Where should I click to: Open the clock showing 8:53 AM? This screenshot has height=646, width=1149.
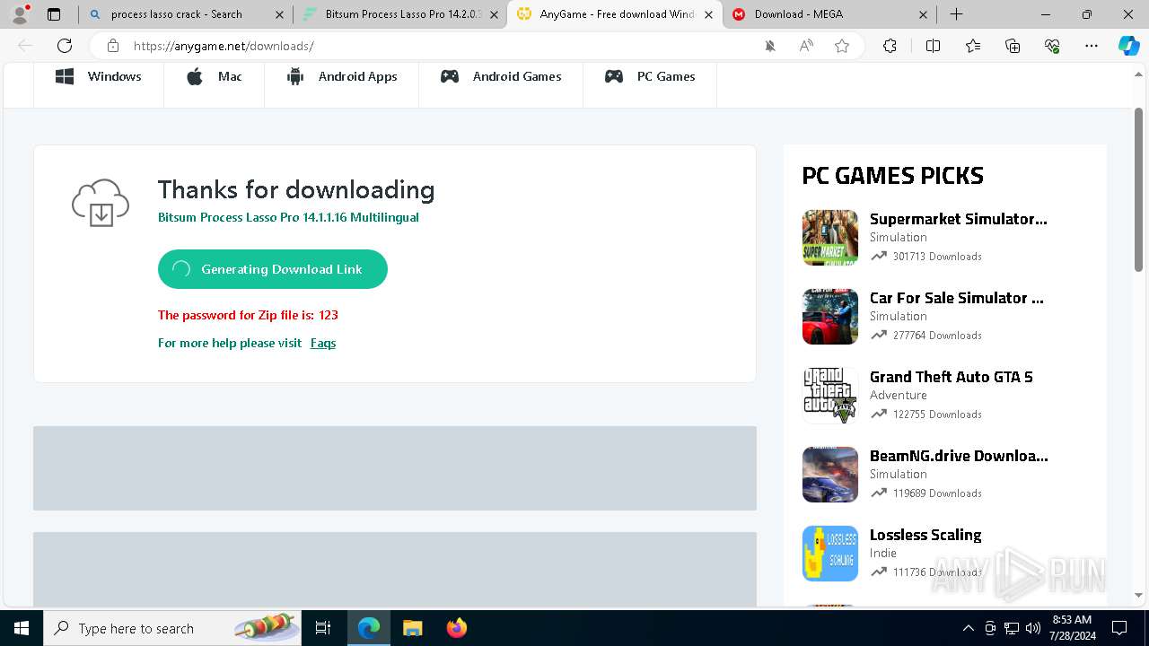click(x=1072, y=628)
